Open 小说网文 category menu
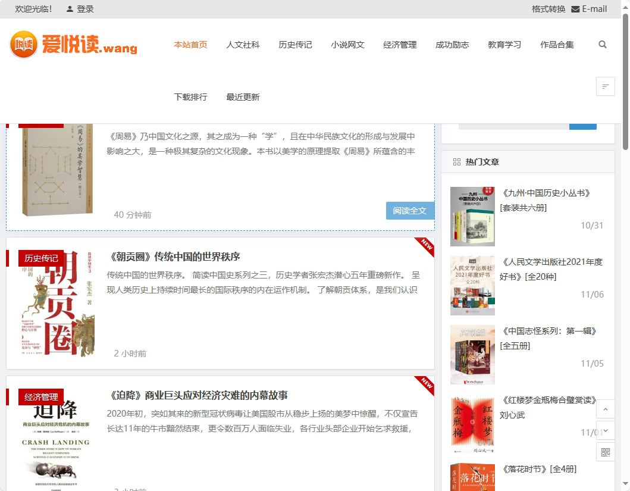The width and height of the screenshot is (630, 491). pos(347,45)
